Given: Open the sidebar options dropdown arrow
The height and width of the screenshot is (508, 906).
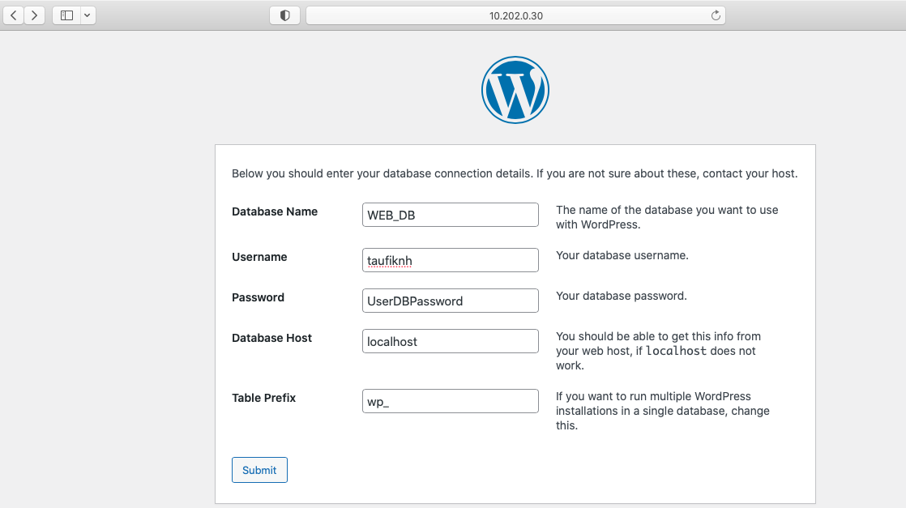Looking at the screenshot, I should [x=88, y=15].
